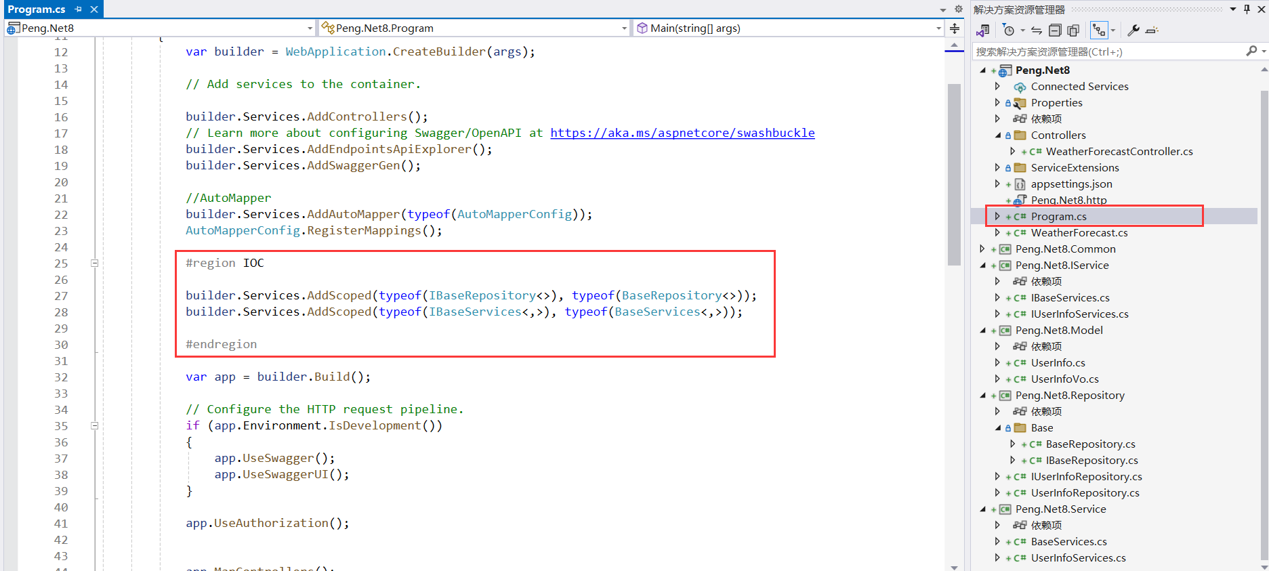Toggle auto-hide pin of Solution Explorer
Image resolution: width=1269 pixels, height=571 pixels.
tap(1247, 9)
